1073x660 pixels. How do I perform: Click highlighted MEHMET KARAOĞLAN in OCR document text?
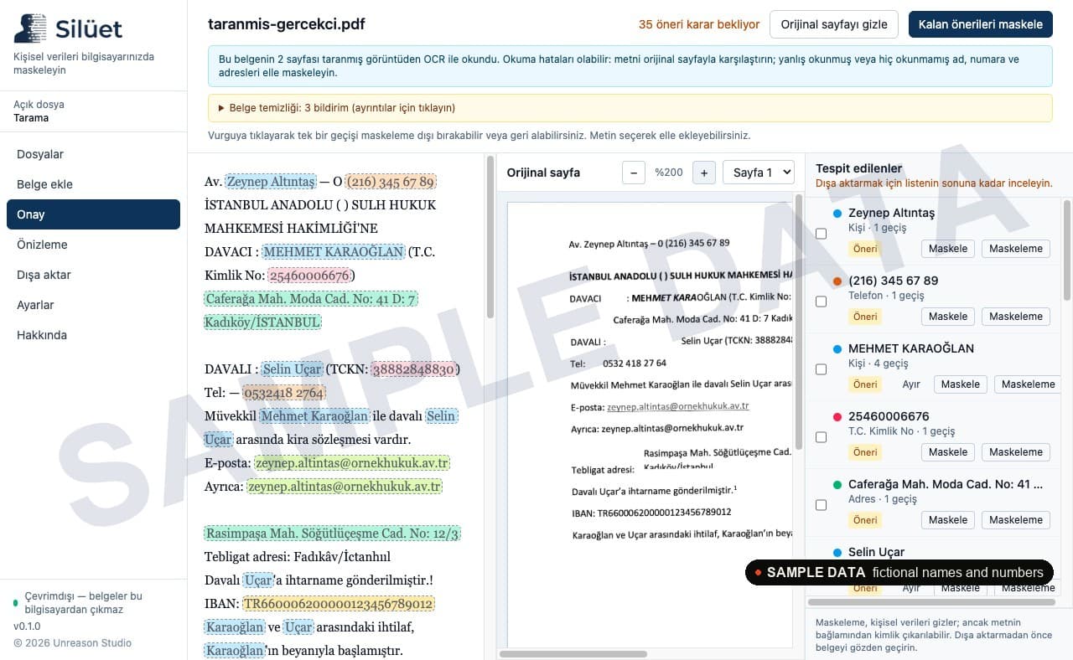pos(334,252)
